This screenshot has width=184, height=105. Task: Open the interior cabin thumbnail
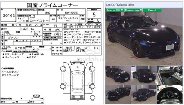click(170, 75)
